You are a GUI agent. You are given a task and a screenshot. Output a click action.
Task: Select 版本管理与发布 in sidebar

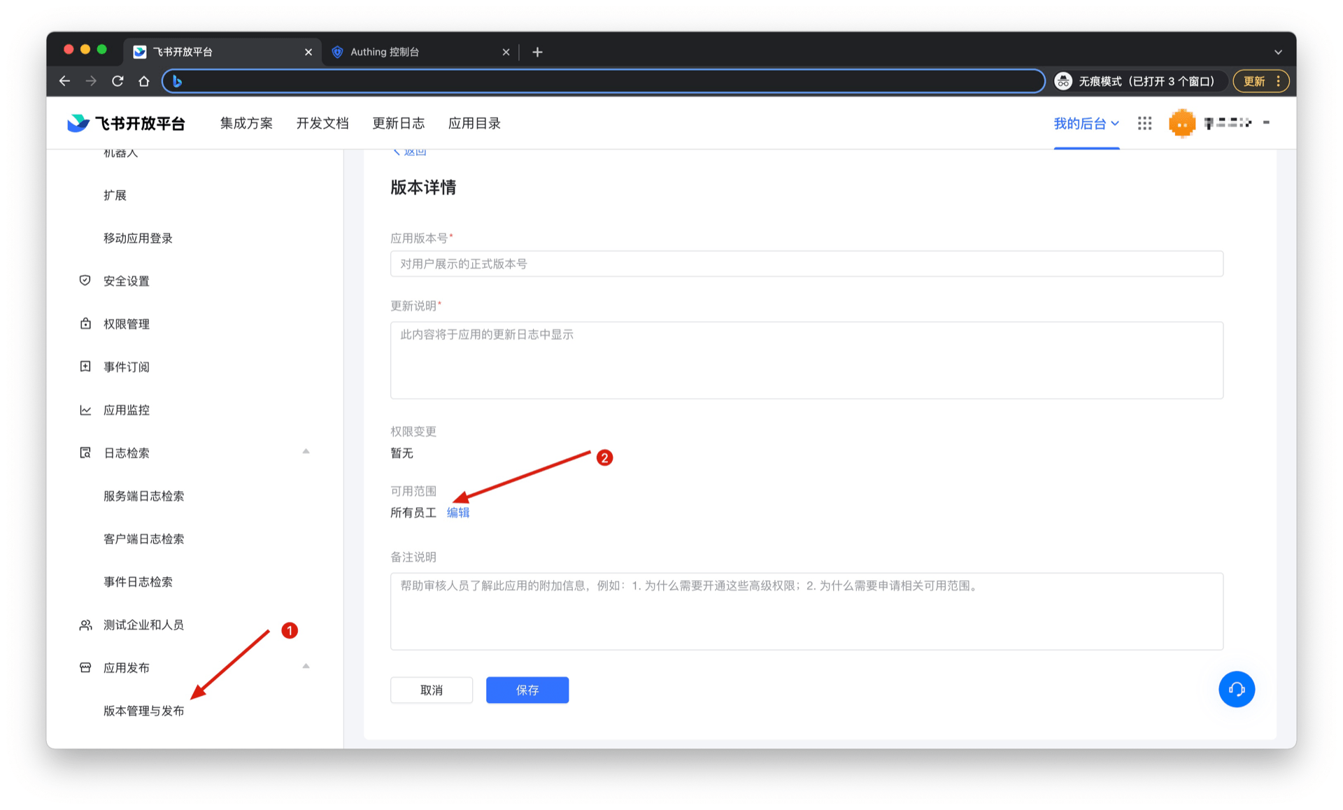point(143,711)
